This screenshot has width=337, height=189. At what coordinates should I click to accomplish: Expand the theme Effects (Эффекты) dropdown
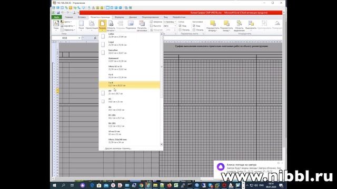pos(67,30)
